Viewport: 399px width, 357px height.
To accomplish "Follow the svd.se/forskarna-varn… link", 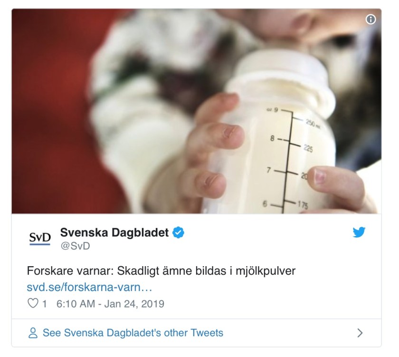I will pyautogui.click(x=89, y=287).
